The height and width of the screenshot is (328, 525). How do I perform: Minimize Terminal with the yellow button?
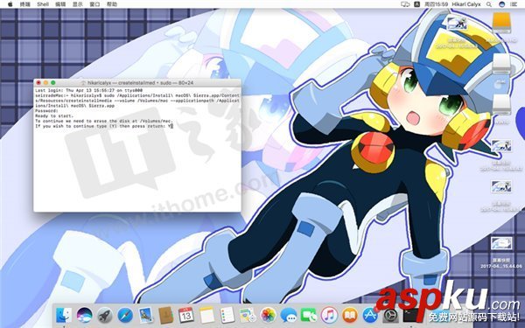(x=45, y=83)
